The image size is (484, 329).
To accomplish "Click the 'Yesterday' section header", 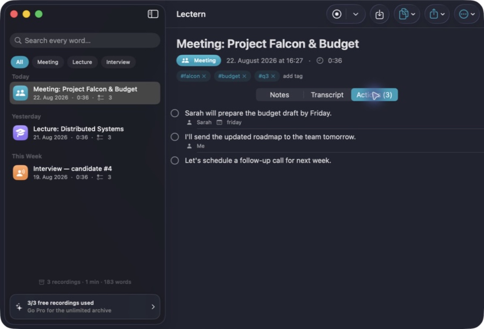I will click(26, 116).
